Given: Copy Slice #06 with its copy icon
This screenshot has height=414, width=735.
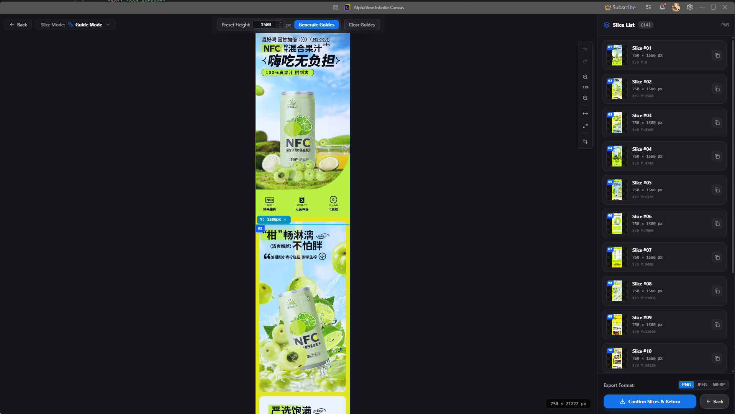Looking at the screenshot, I should point(717,224).
